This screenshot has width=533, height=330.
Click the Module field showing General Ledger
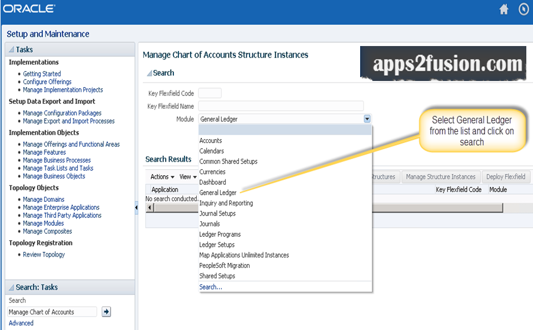281,119
